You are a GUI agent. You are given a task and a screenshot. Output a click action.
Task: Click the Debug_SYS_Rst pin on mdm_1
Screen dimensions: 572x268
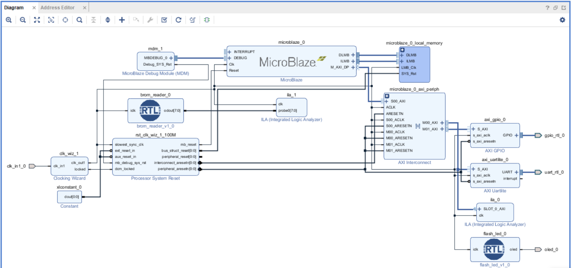click(x=158, y=64)
